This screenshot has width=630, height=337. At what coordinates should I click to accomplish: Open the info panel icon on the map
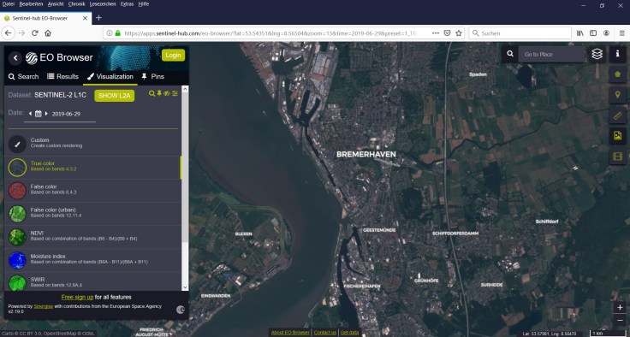pos(617,54)
